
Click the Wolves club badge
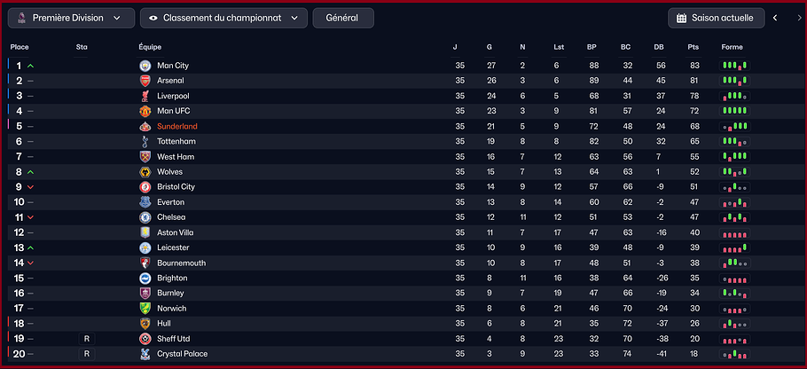coord(145,172)
